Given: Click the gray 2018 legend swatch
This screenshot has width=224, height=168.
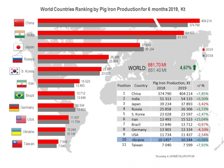Looking at the screenshot, I should coord(203,55).
